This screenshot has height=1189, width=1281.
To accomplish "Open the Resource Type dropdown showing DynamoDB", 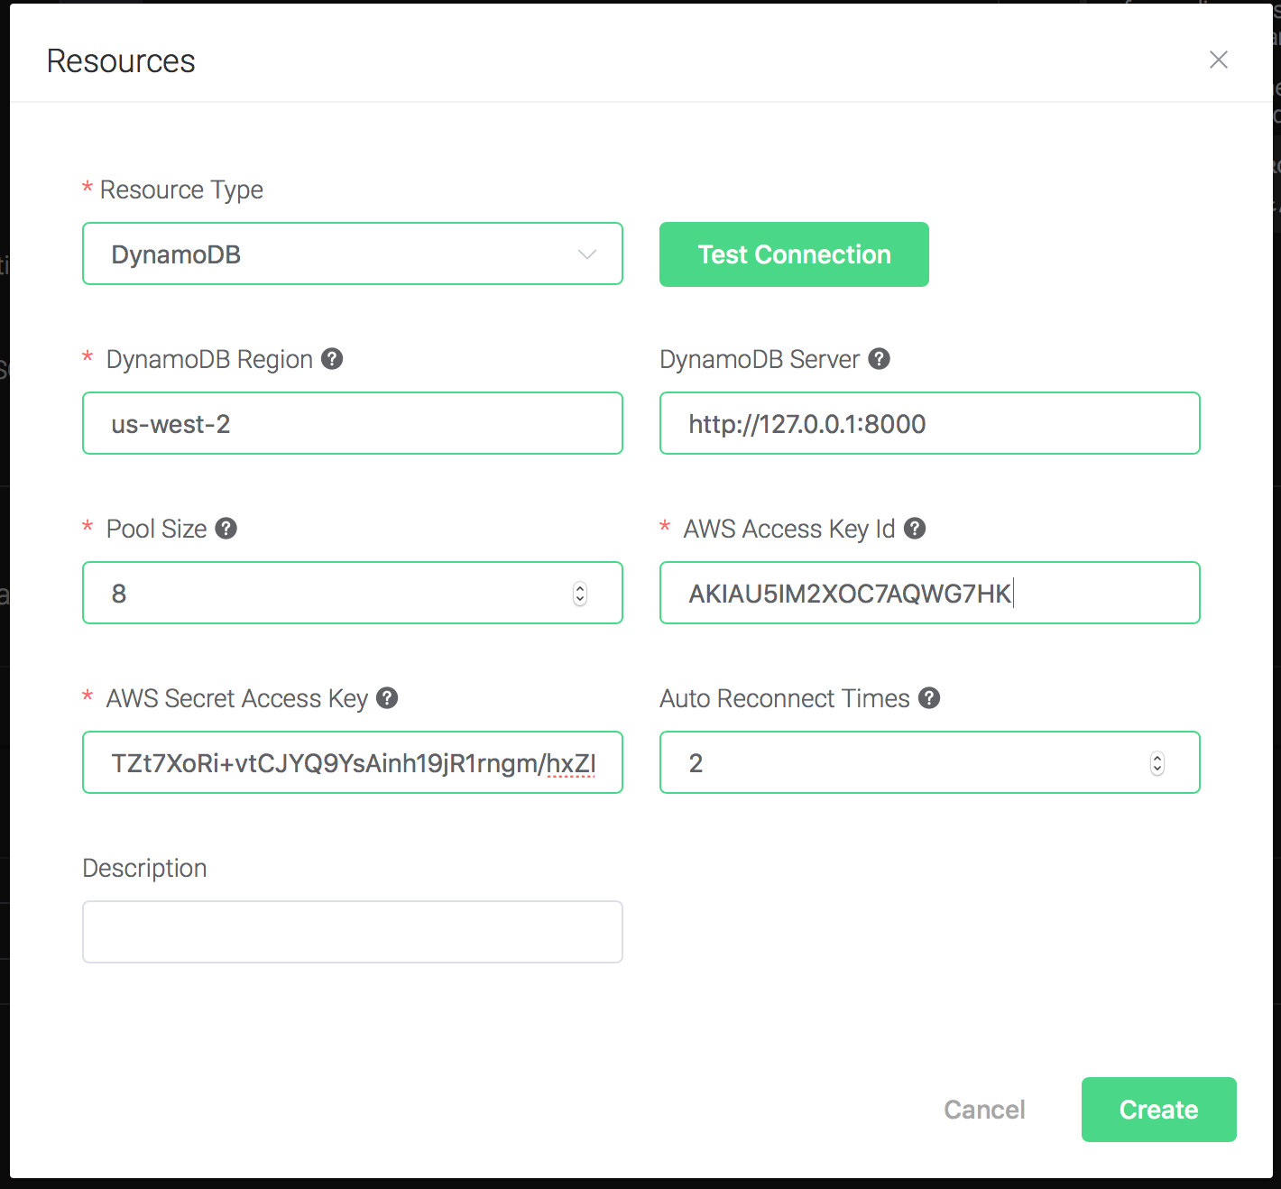I will pos(353,253).
